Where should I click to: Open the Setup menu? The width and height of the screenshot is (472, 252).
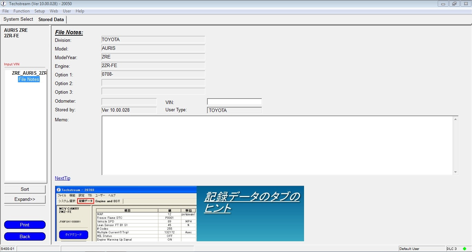[40, 11]
